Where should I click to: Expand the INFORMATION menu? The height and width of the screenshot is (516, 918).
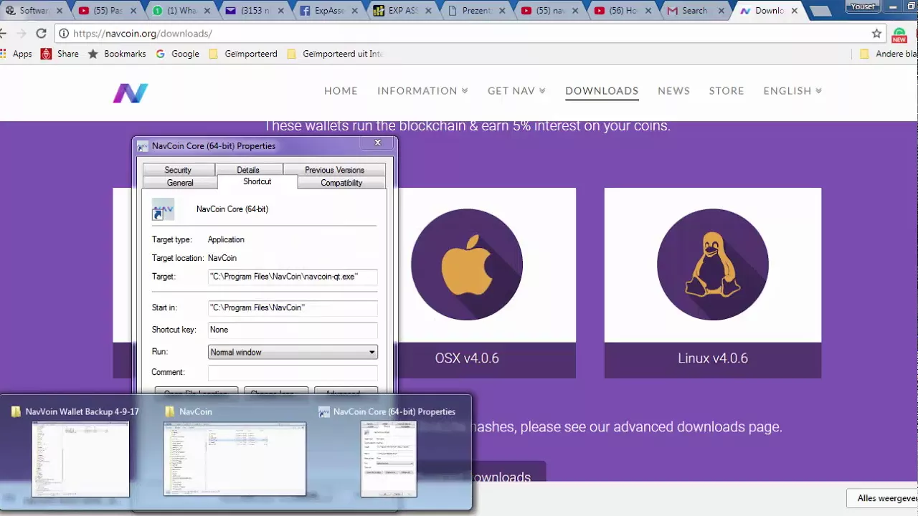422,91
